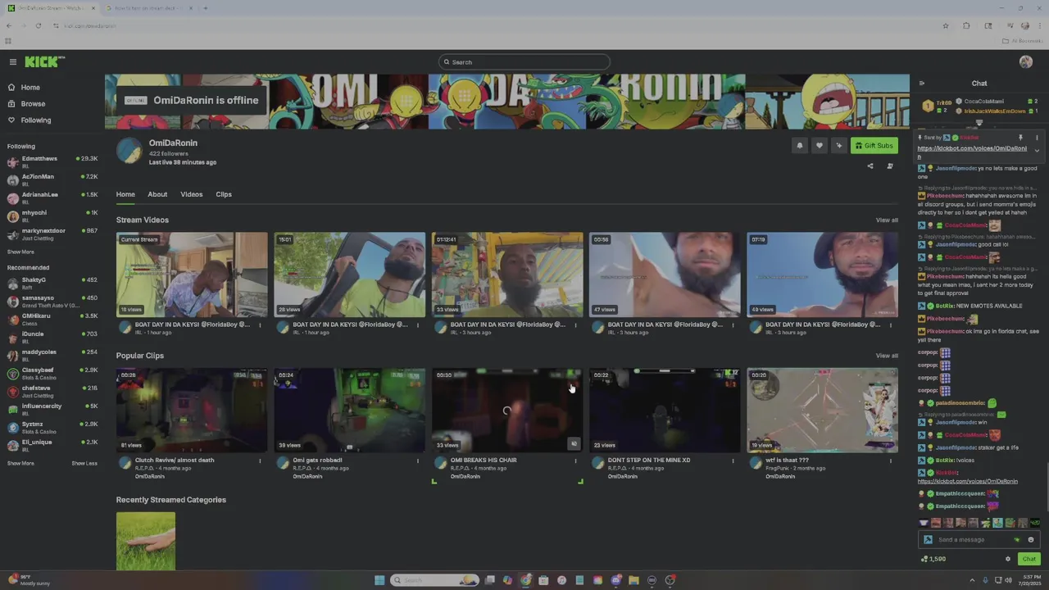Show hidden system tray icons
This screenshot has height=590, width=1049.
pyautogui.click(x=974, y=580)
